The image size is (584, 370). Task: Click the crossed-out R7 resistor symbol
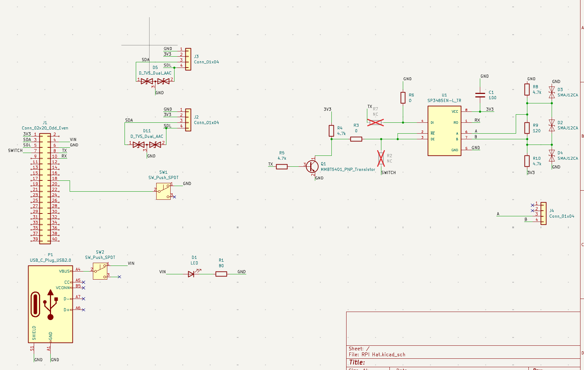pyautogui.click(x=375, y=122)
